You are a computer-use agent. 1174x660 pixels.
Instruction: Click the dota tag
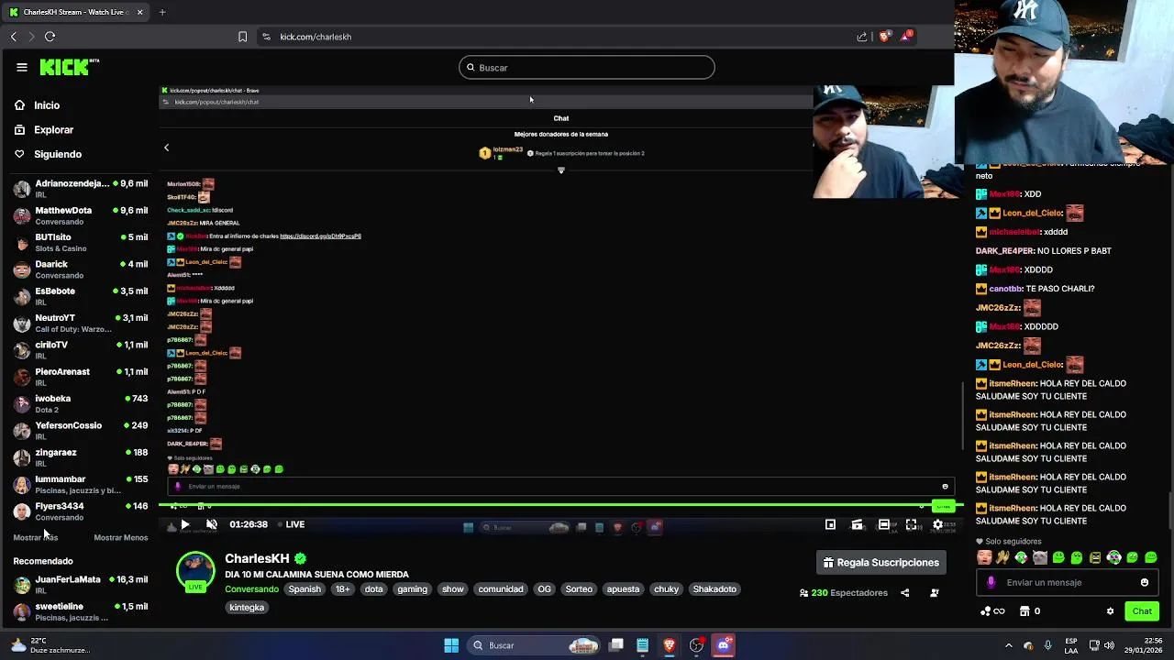coord(373,589)
